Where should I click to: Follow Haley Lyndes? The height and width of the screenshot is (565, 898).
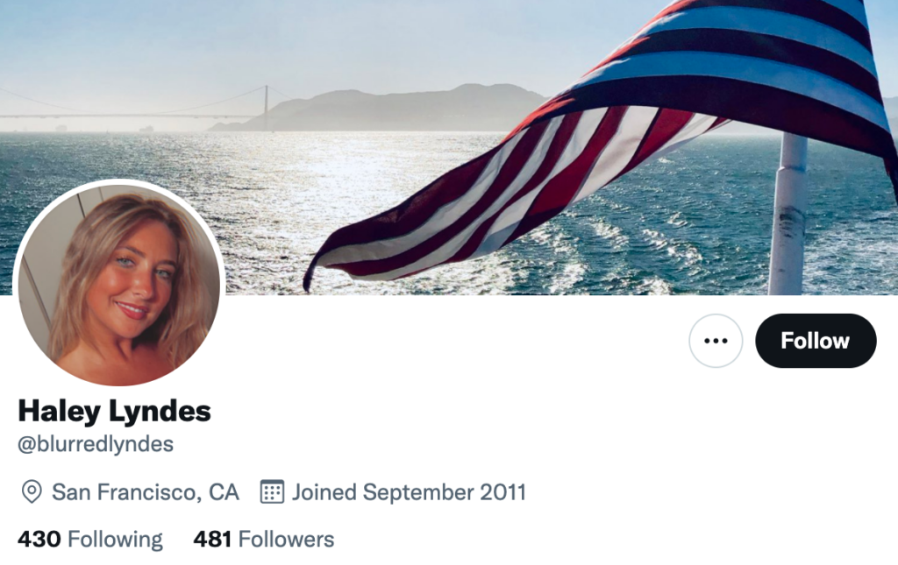pyautogui.click(x=816, y=341)
